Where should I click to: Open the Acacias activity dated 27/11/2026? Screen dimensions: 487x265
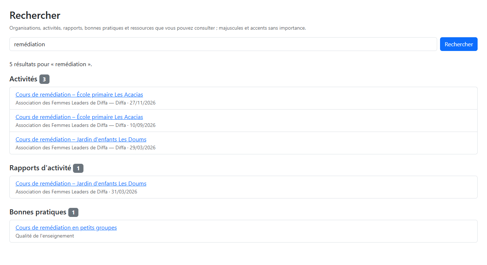(x=79, y=95)
